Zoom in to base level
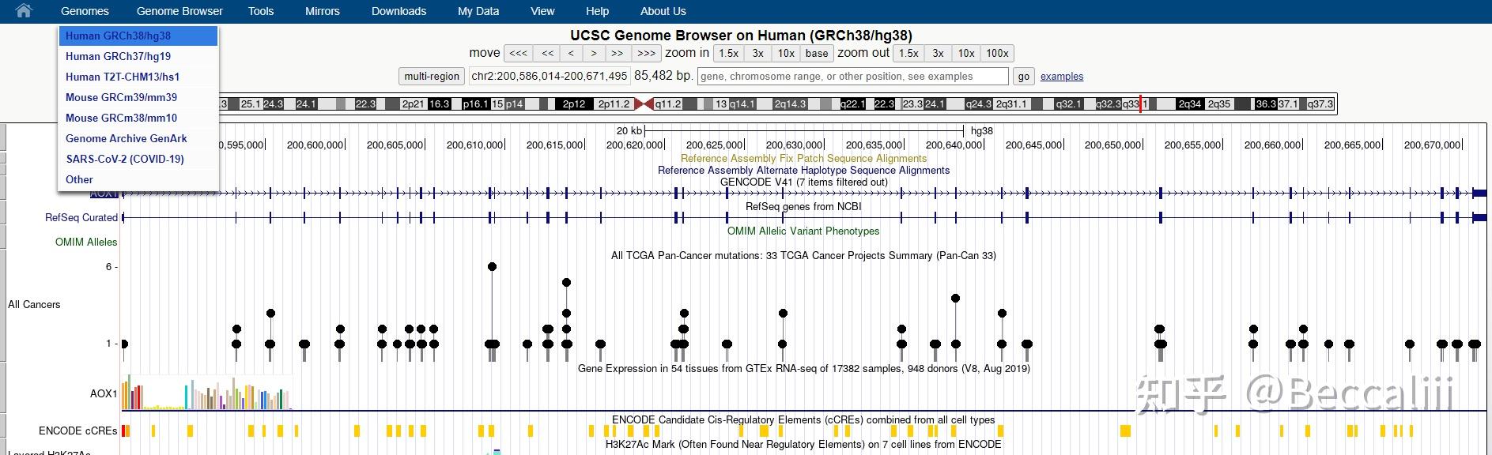The width and height of the screenshot is (1492, 455). [x=817, y=53]
